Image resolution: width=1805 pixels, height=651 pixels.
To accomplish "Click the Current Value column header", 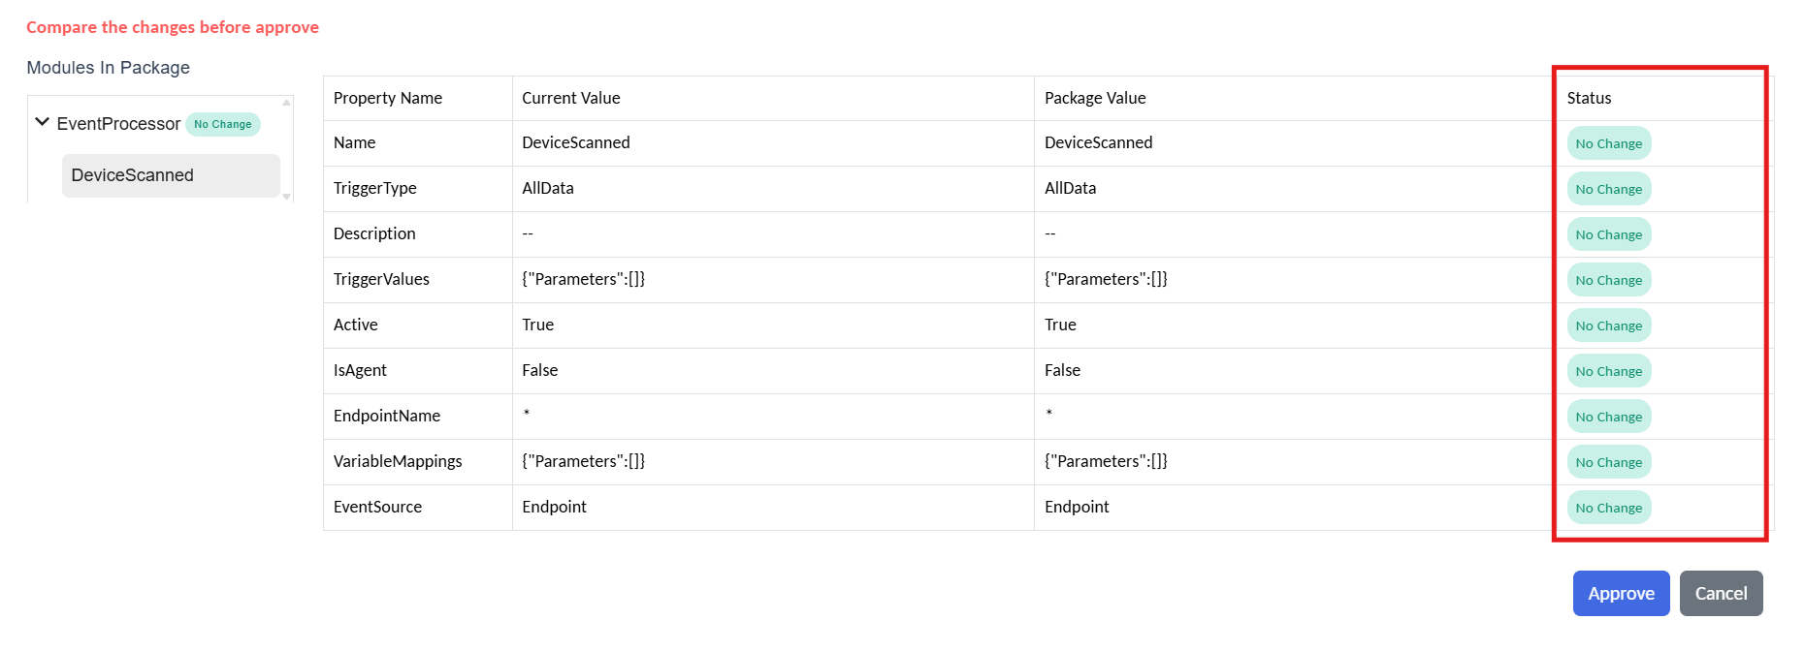I will point(571,98).
